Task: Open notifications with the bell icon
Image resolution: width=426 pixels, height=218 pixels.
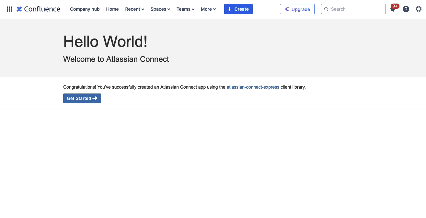Action: pos(393,10)
